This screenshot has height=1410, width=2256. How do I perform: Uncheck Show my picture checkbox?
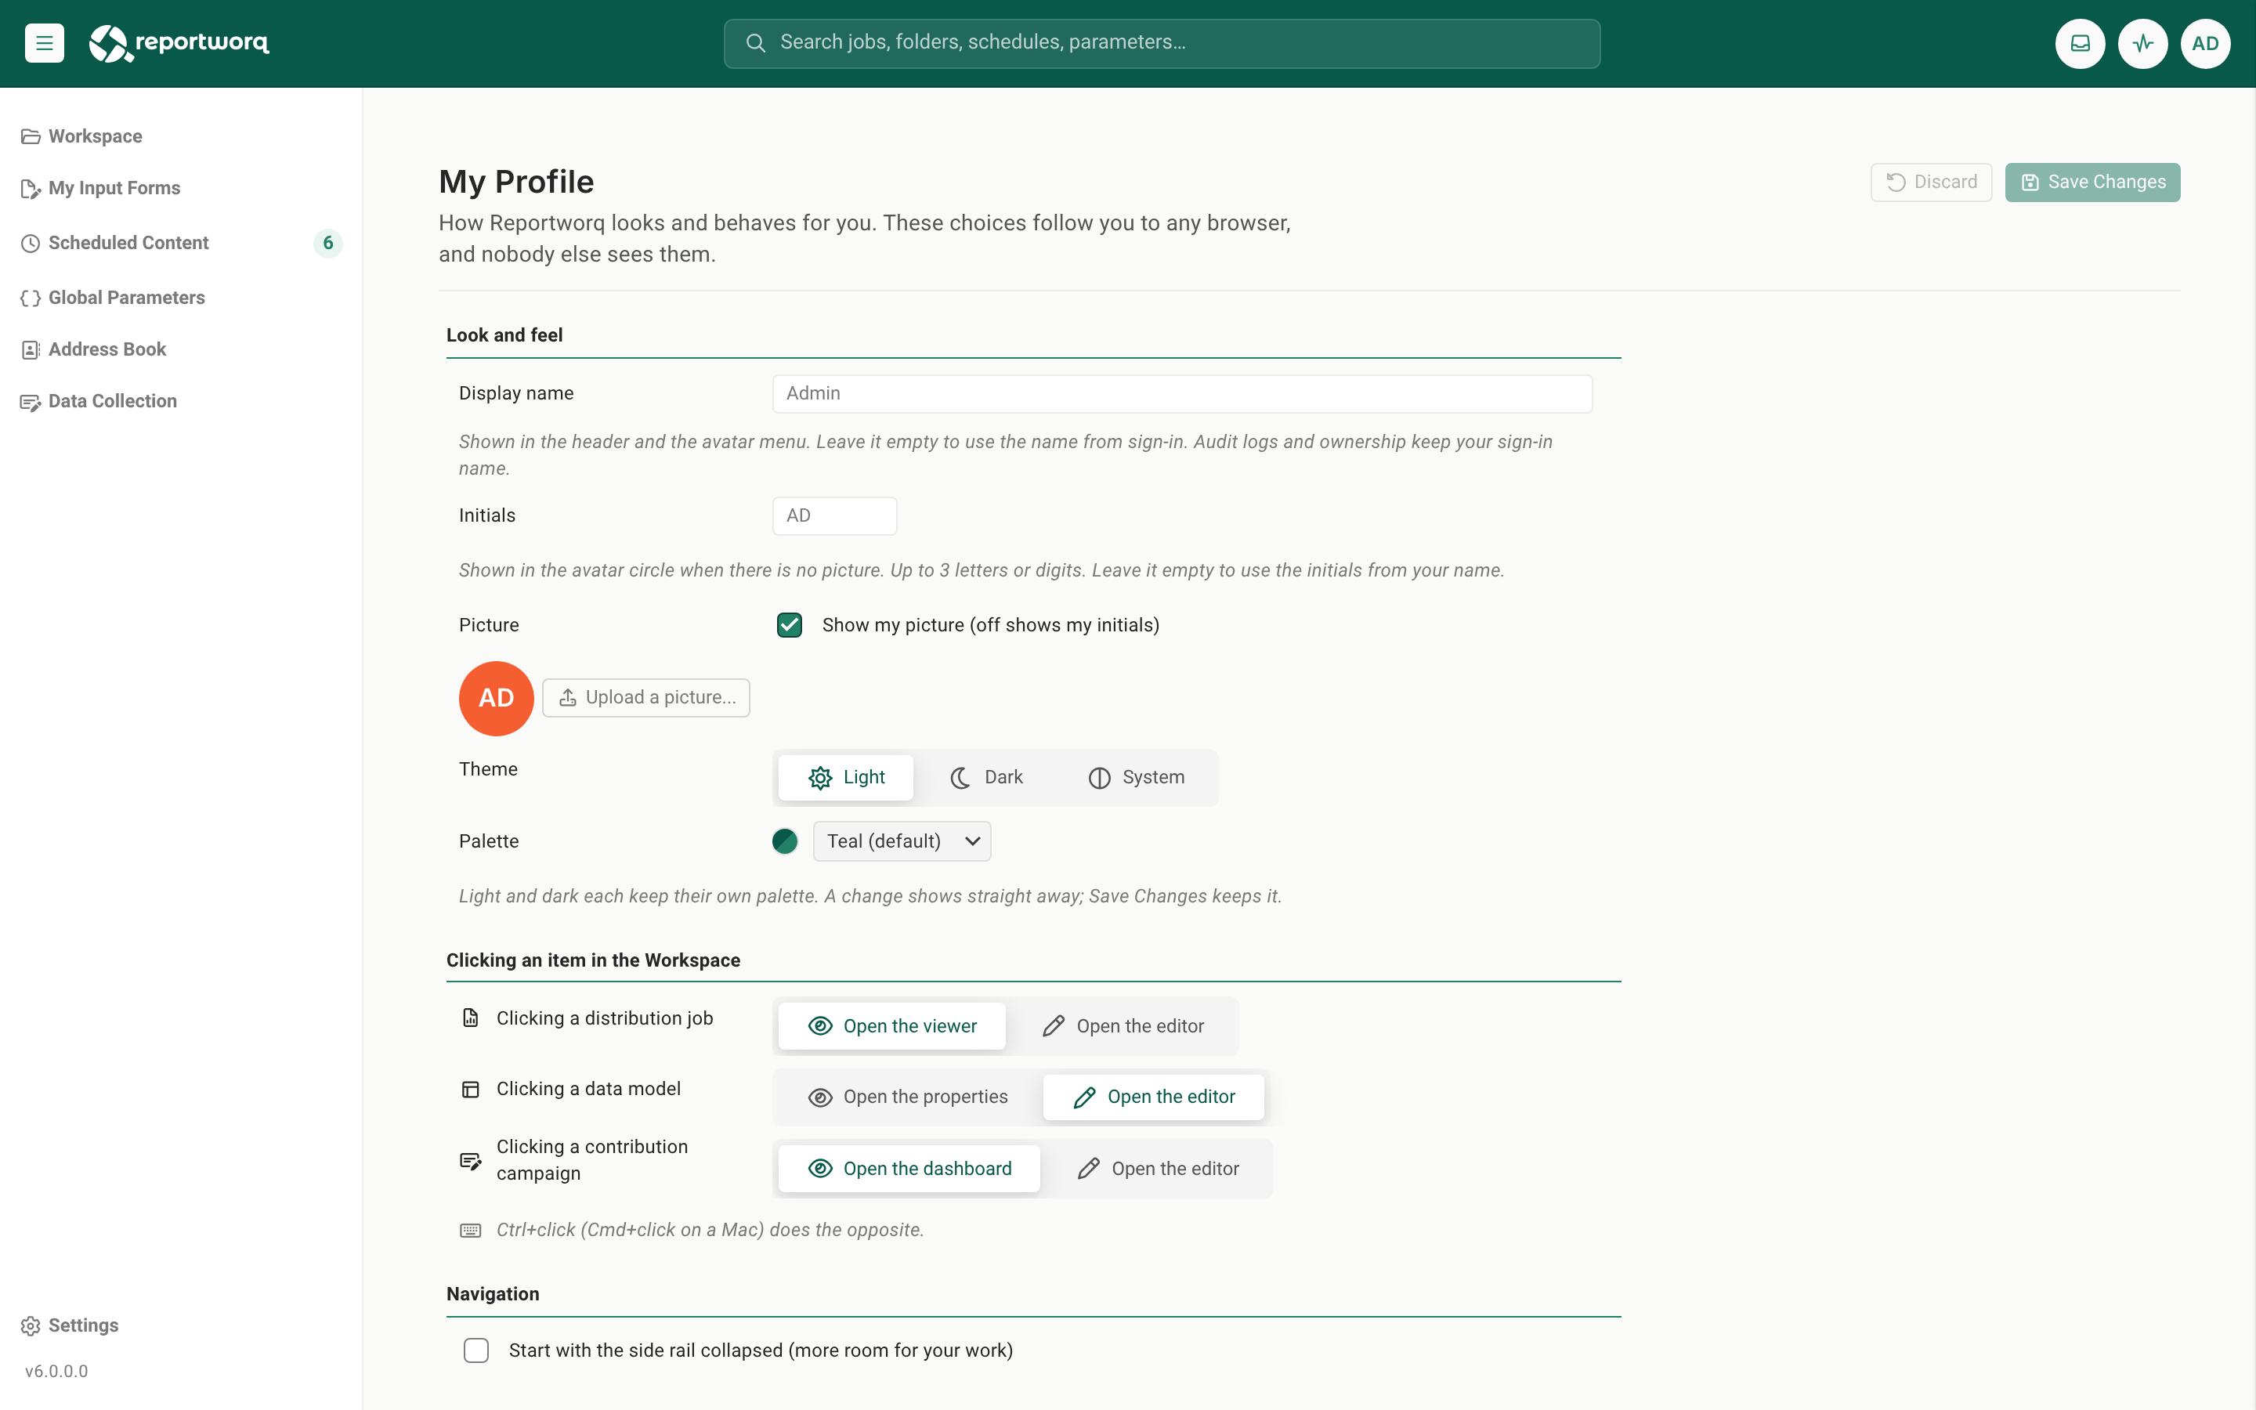[790, 625]
